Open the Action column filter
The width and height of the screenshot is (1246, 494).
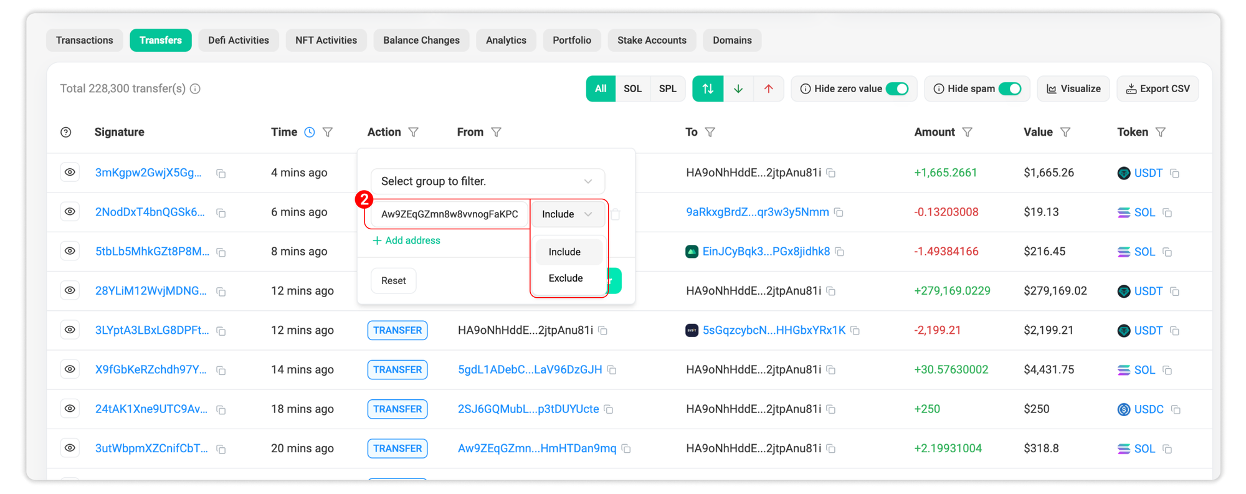coord(414,132)
